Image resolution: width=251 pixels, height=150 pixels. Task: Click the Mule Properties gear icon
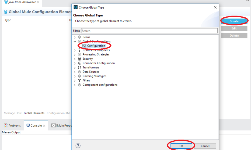tap(54, 125)
